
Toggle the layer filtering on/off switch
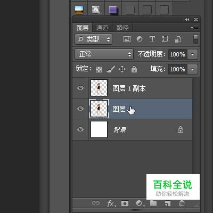click(195, 39)
